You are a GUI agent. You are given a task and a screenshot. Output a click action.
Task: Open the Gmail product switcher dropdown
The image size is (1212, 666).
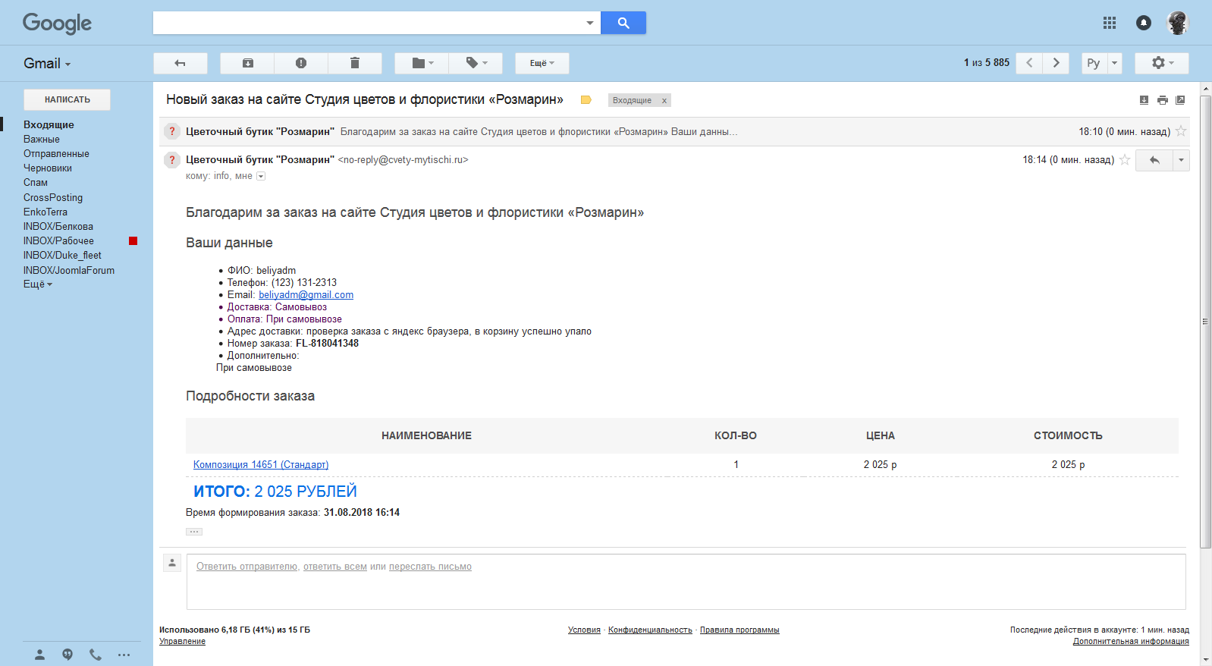(x=47, y=64)
